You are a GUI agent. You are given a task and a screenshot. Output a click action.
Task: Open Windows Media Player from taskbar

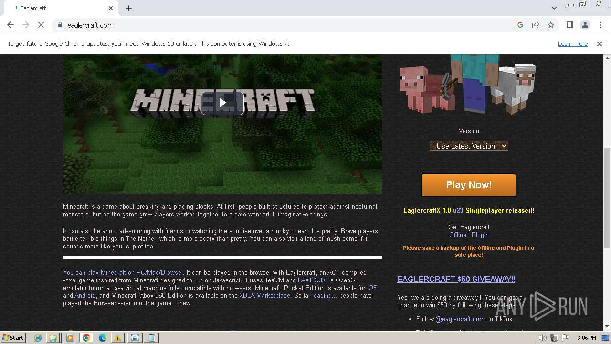[70, 338]
